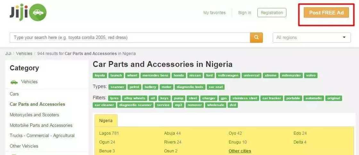The height and width of the screenshot is (155, 359).
Task: Apply the alloy wheels filter tag
Action: click(135, 98)
